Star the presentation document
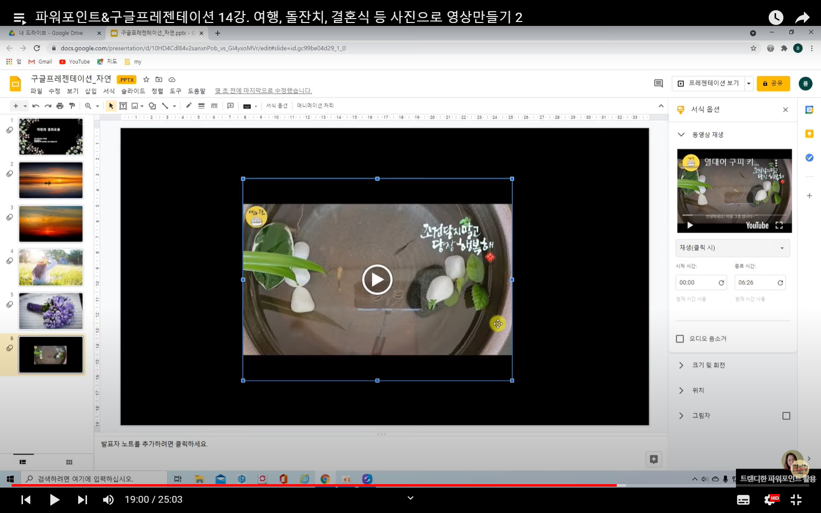821x513 pixels. click(x=146, y=79)
